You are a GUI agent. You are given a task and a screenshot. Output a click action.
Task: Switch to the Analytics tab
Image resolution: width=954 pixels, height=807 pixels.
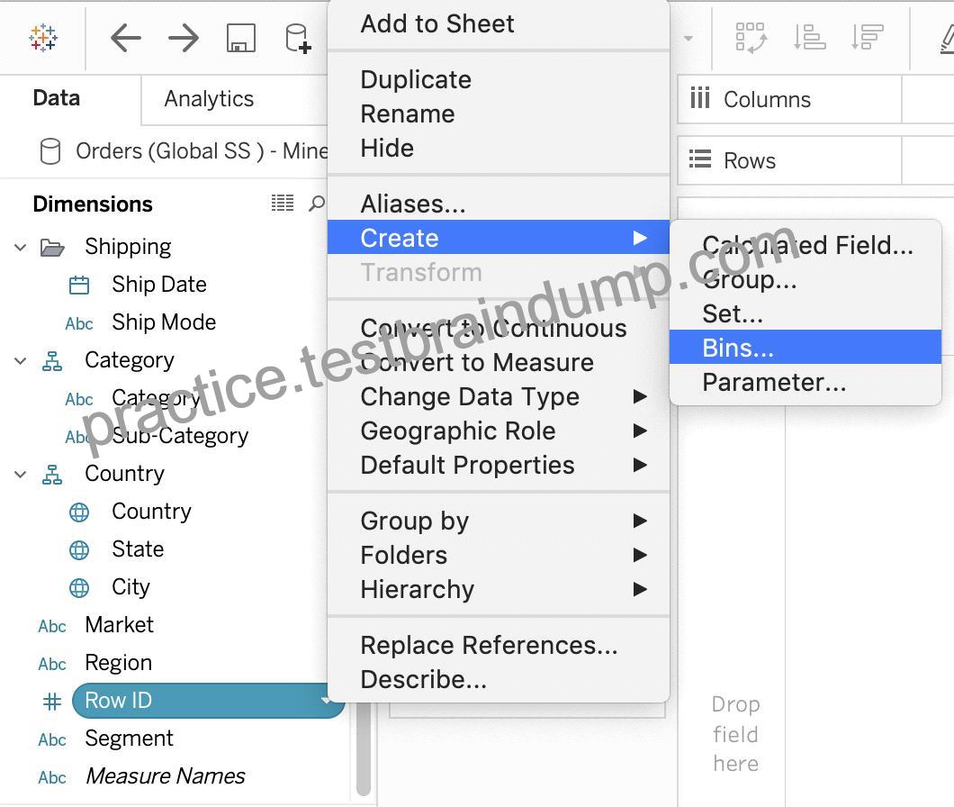click(x=209, y=99)
